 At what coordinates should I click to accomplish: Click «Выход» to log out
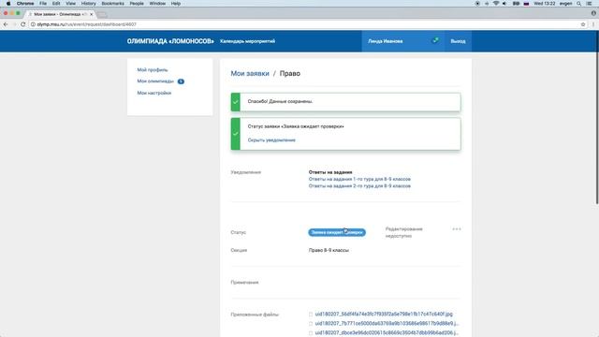[458, 41]
